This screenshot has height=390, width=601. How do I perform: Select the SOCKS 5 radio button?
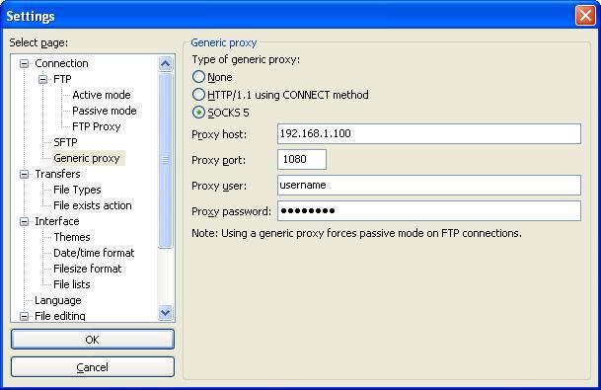[198, 113]
